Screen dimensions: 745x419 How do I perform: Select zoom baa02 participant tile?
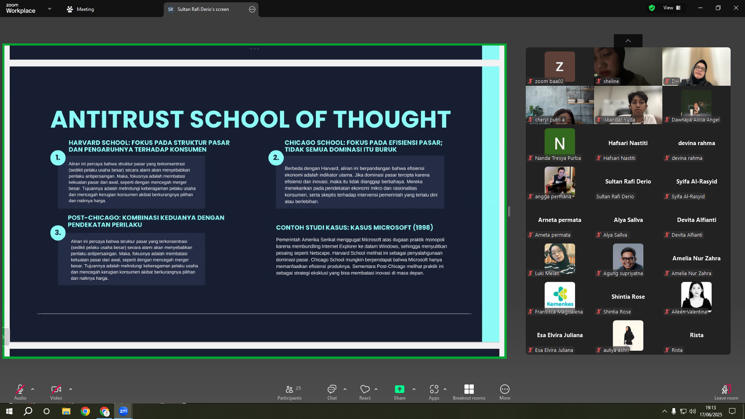tap(560, 66)
